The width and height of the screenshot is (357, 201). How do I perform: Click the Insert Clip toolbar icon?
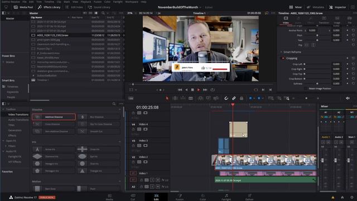[x=201, y=98]
